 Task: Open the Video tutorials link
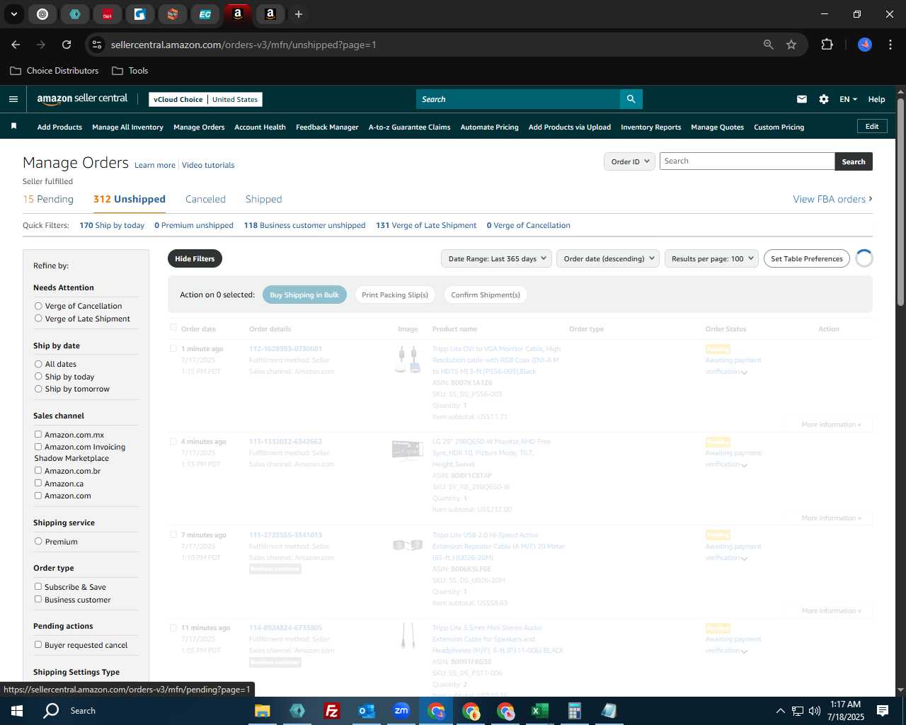(208, 165)
